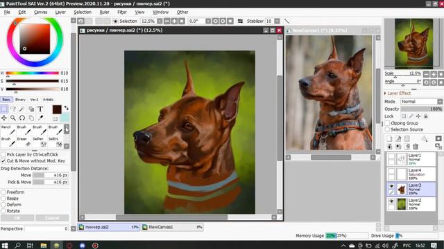444x249 pixels.
Task: Select the Shape tool icon
Action: click(31, 109)
